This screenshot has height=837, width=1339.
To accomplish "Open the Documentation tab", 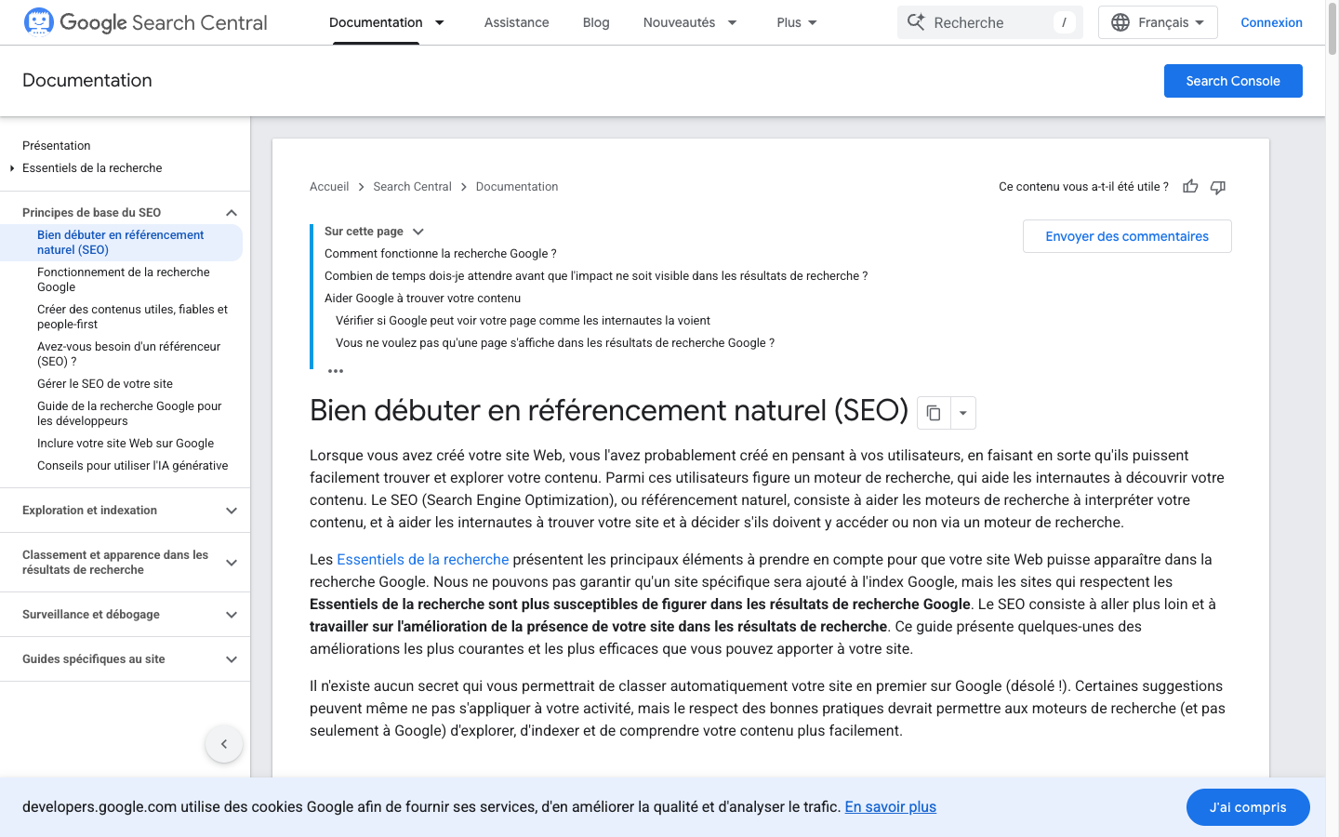I will (x=376, y=22).
